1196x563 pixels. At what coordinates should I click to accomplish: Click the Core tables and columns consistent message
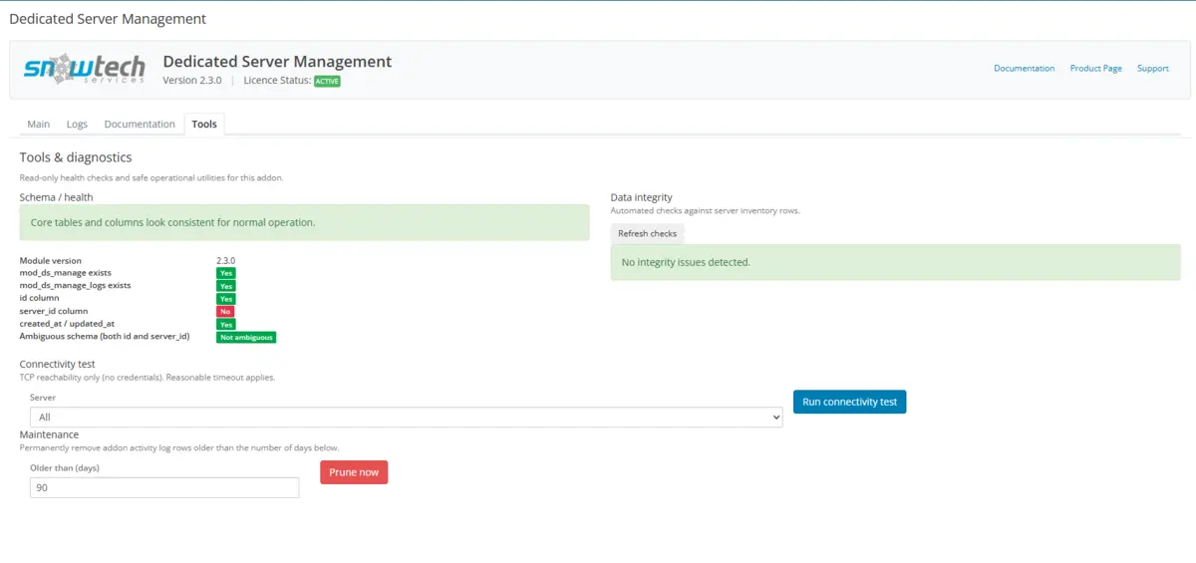coord(304,222)
